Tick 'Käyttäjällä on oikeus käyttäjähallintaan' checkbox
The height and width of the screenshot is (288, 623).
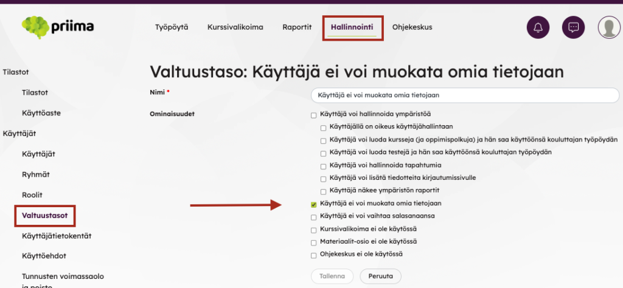[x=324, y=128]
